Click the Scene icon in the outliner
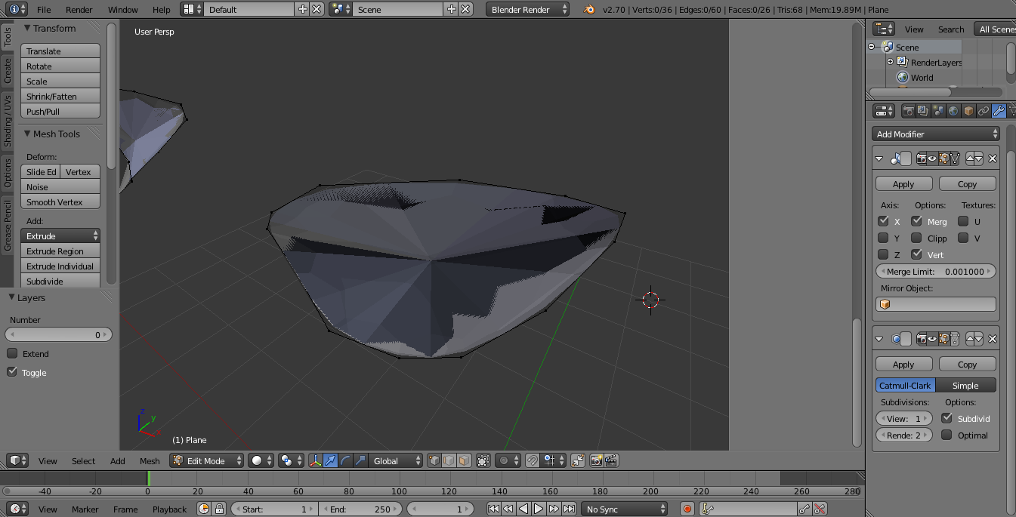 click(x=888, y=47)
